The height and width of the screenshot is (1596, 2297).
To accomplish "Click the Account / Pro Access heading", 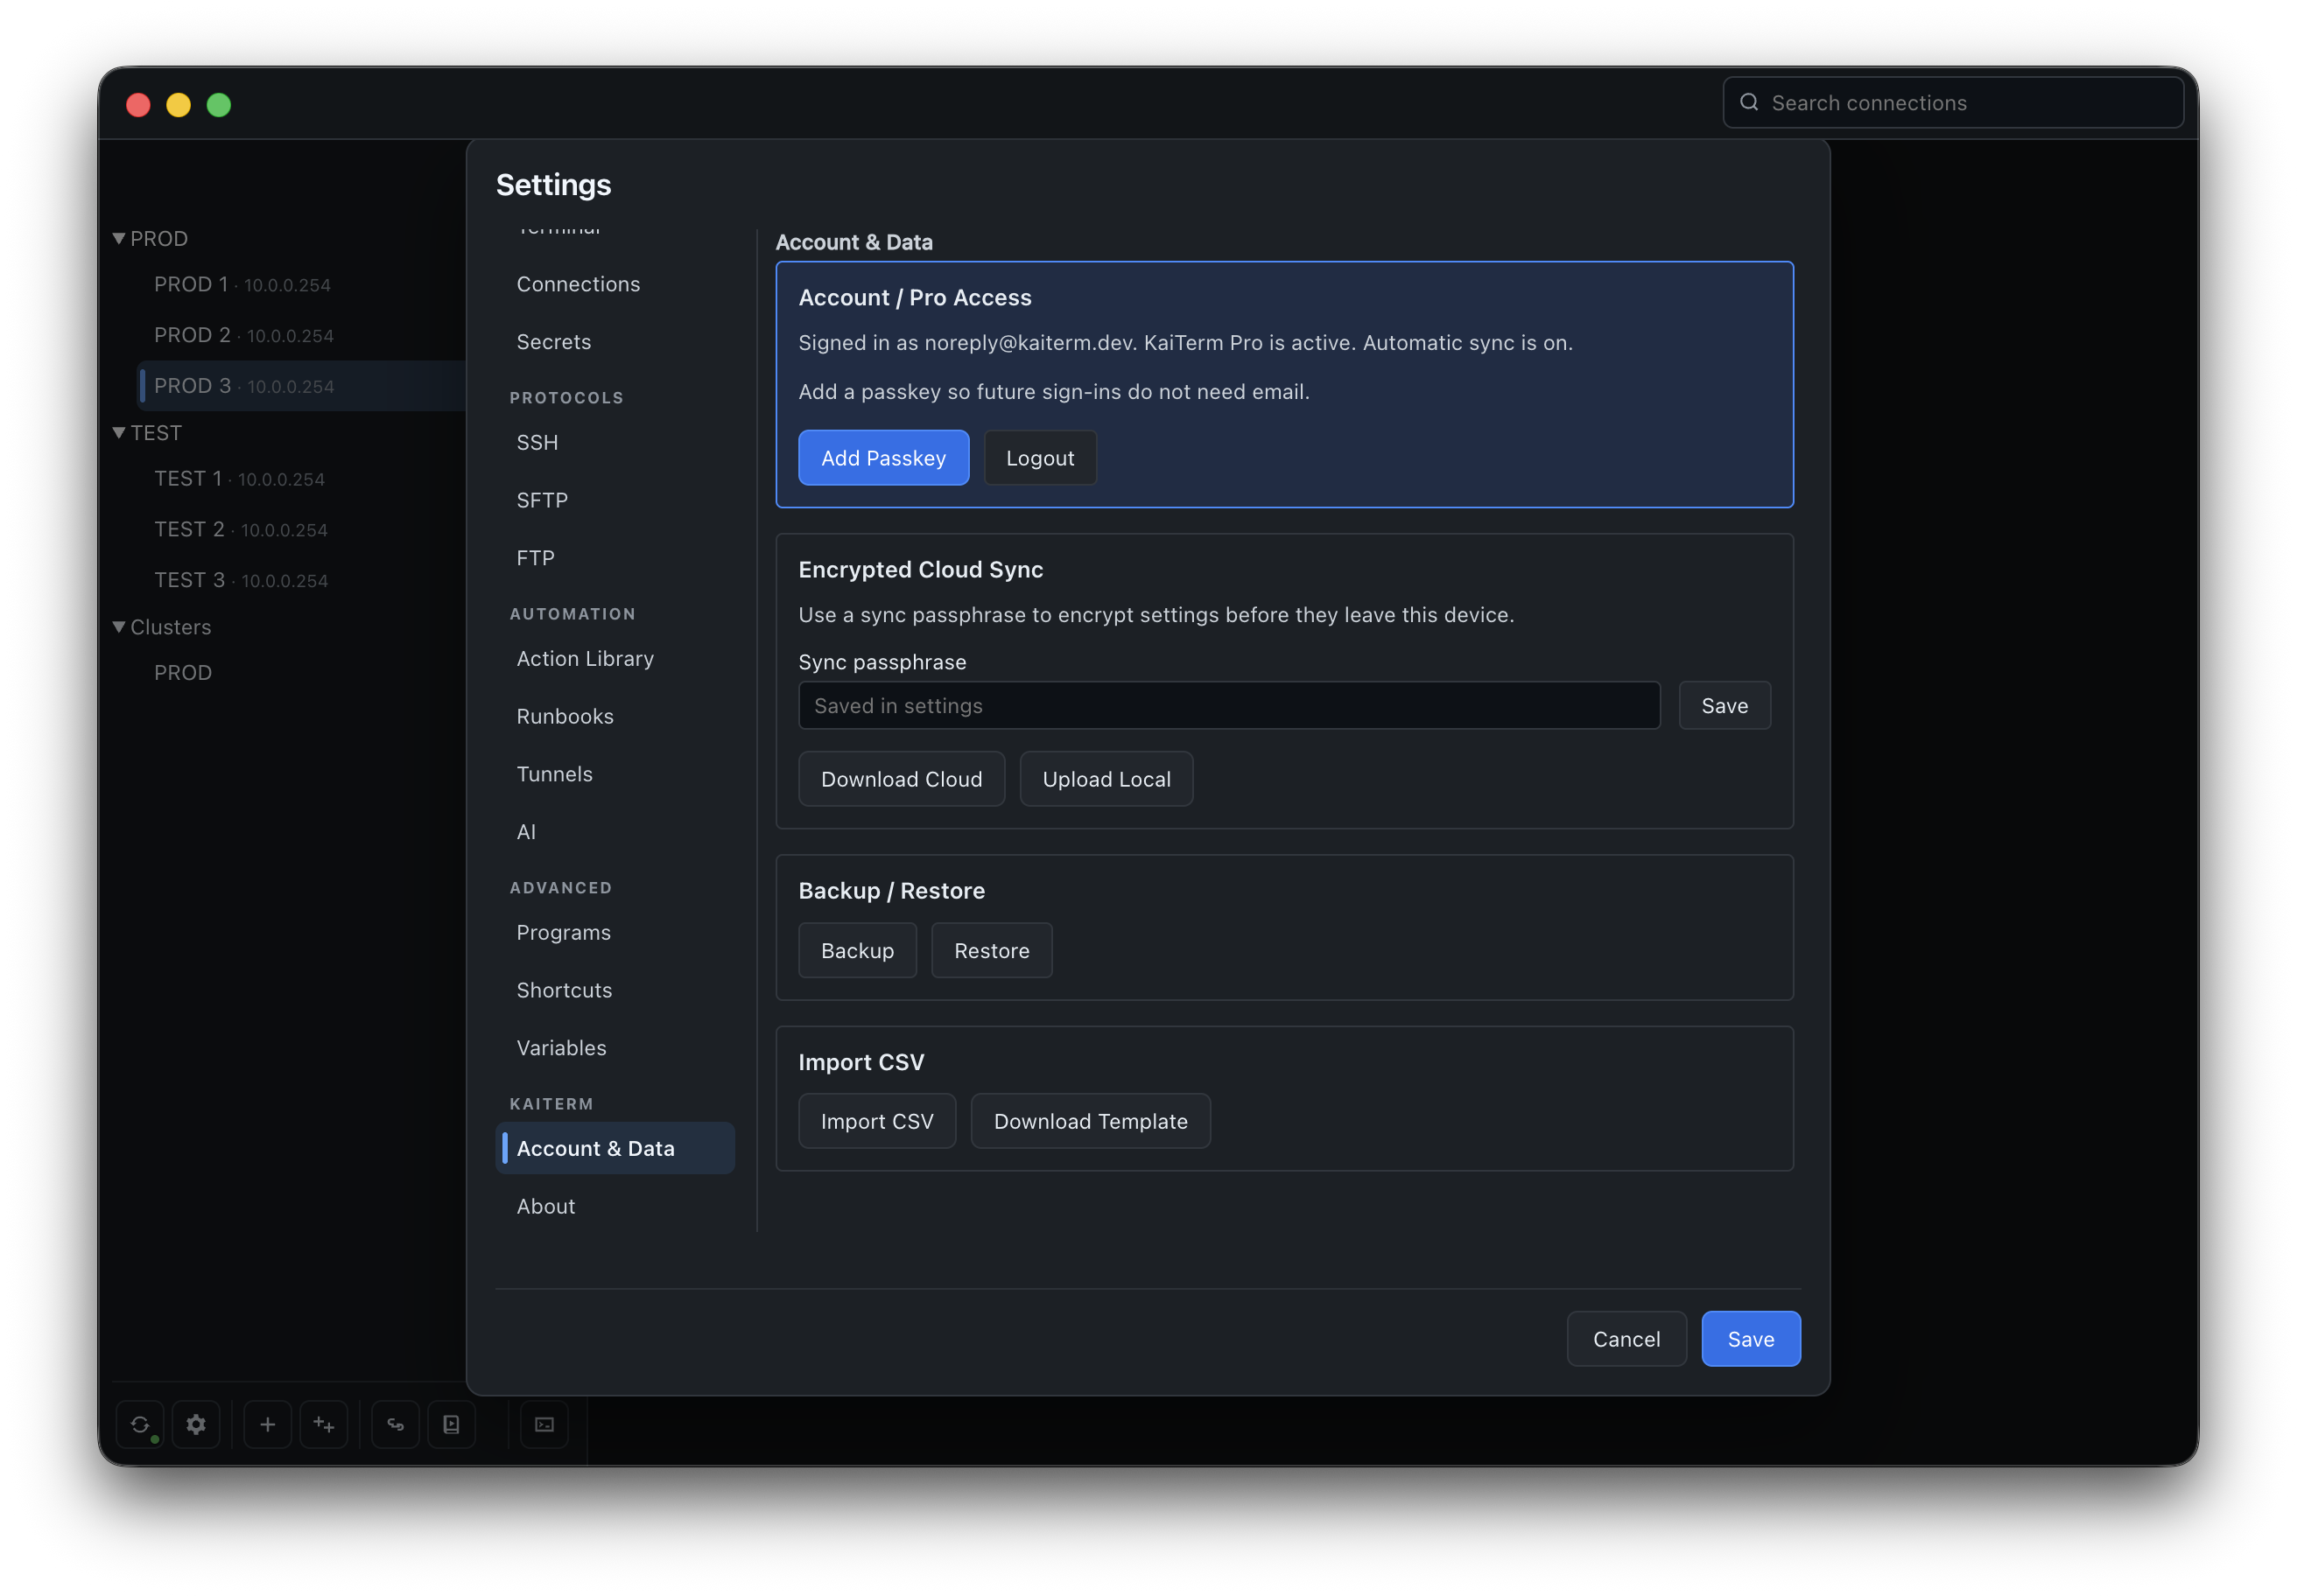I will (x=915, y=297).
